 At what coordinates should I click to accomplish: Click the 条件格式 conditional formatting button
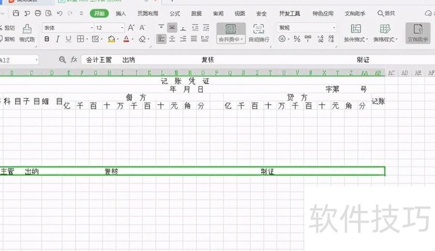pos(356,33)
